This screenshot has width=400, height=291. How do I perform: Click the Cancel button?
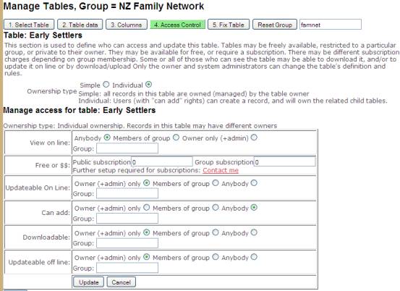pyautogui.click(x=122, y=282)
